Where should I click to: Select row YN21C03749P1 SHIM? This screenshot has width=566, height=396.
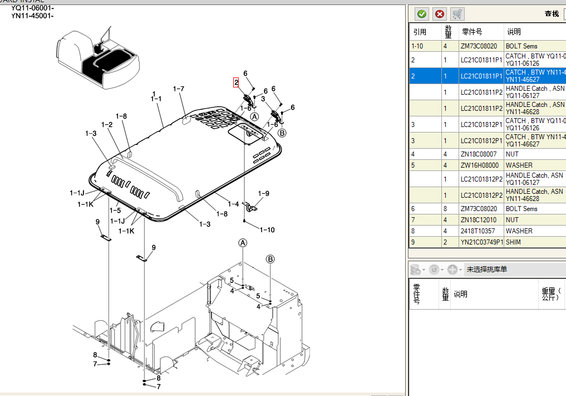point(488,242)
